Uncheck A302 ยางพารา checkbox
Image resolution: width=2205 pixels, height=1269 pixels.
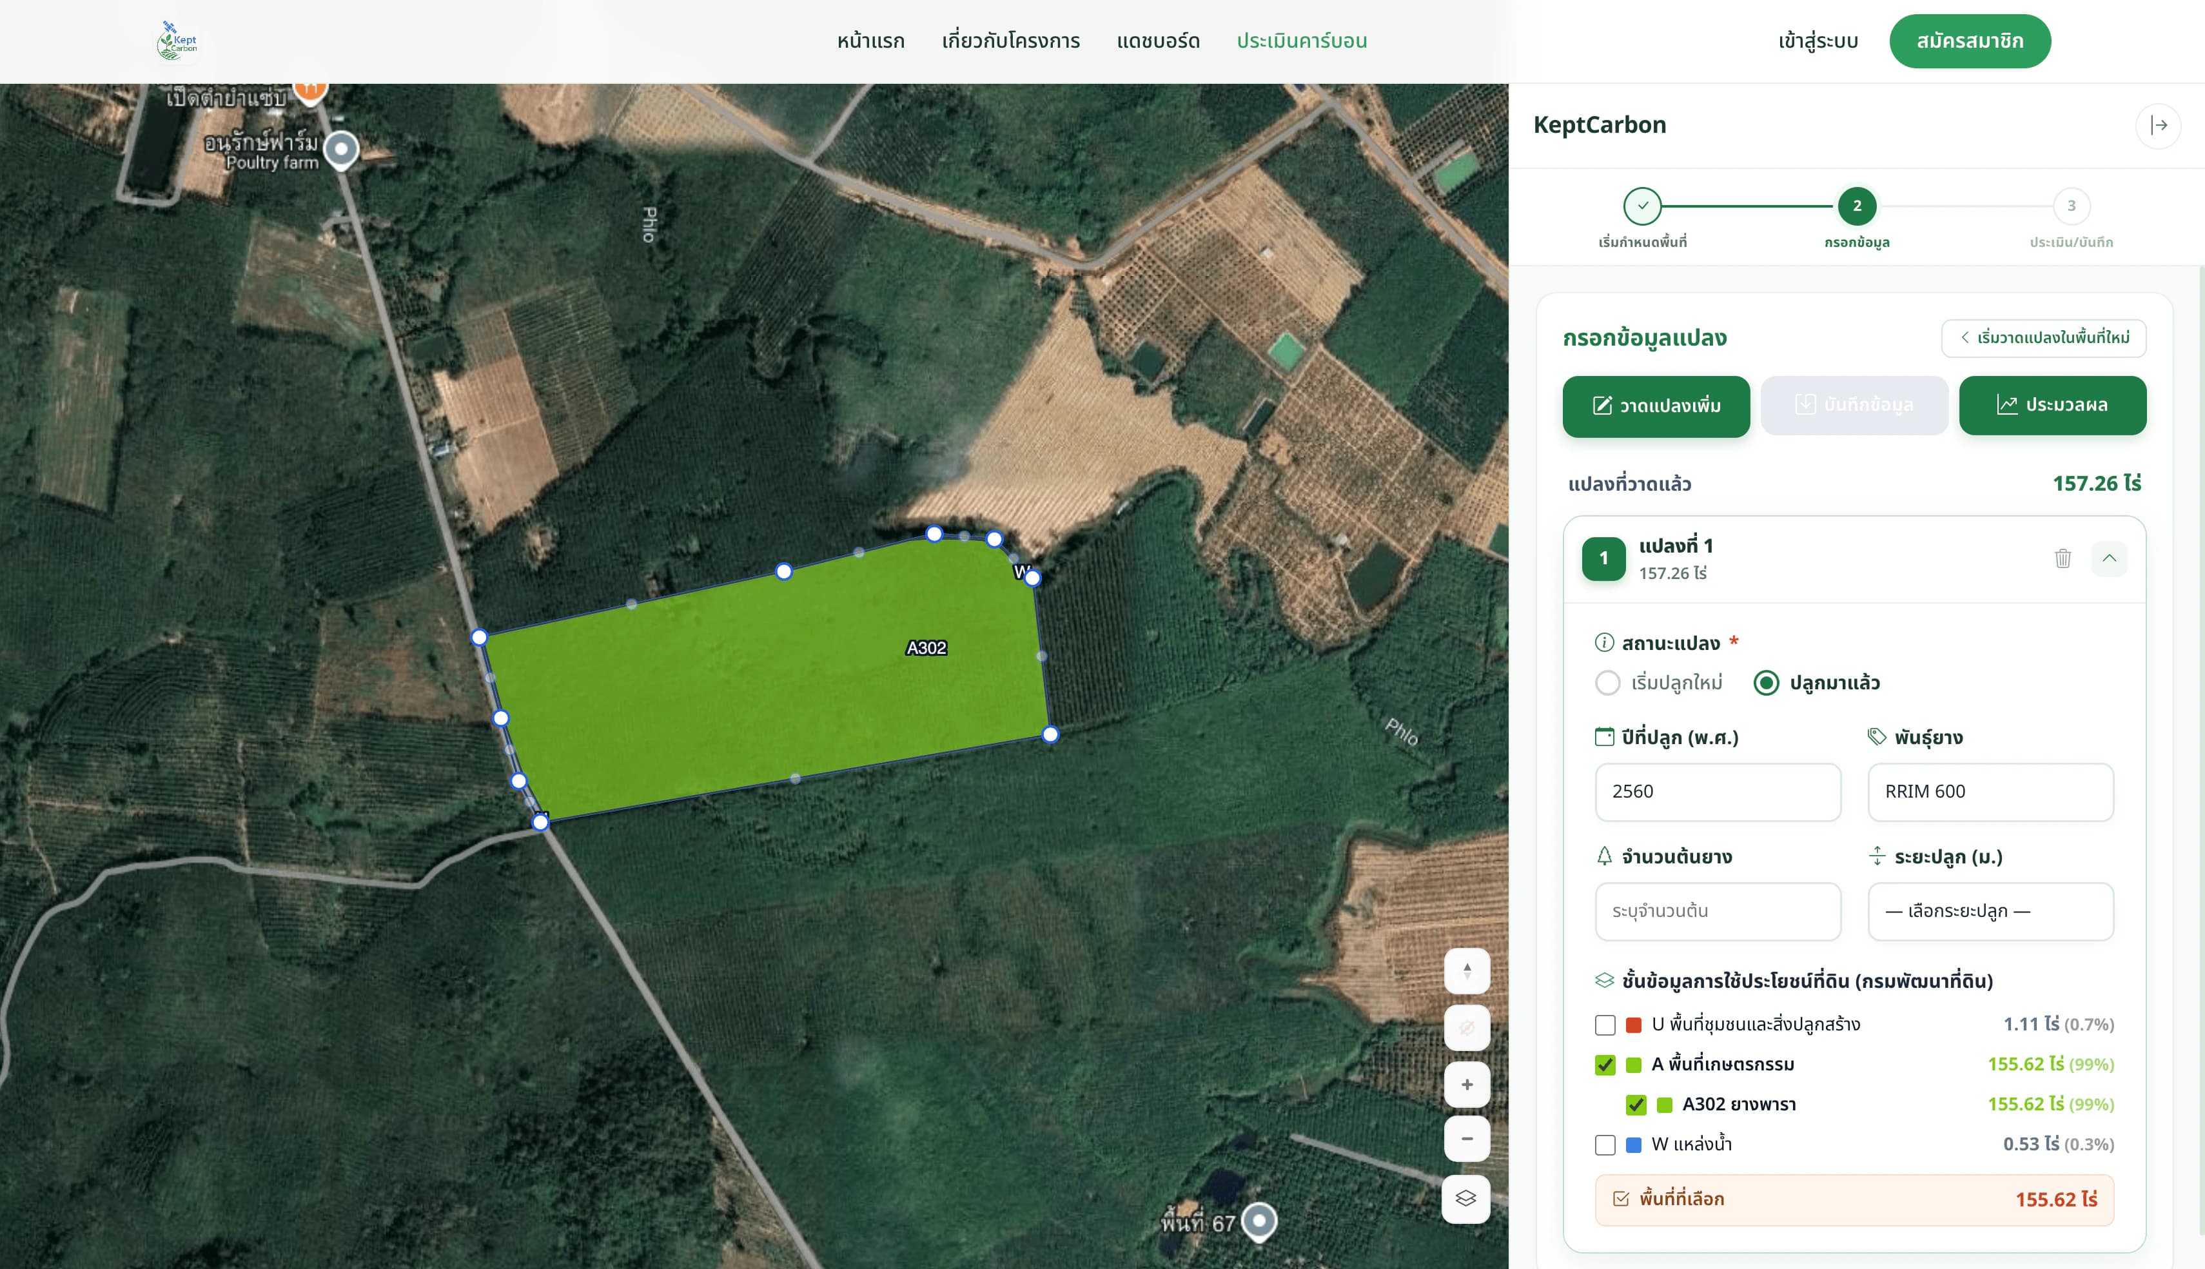[x=1636, y=1105]
